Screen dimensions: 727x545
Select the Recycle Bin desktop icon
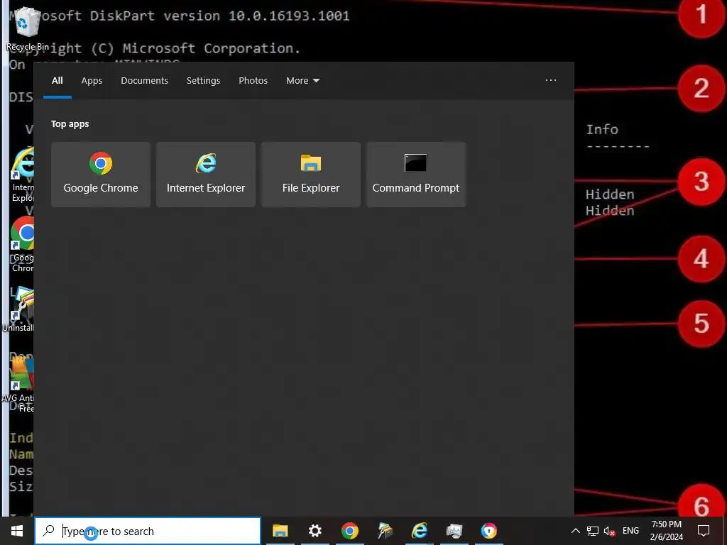click(x=28, y=28)
